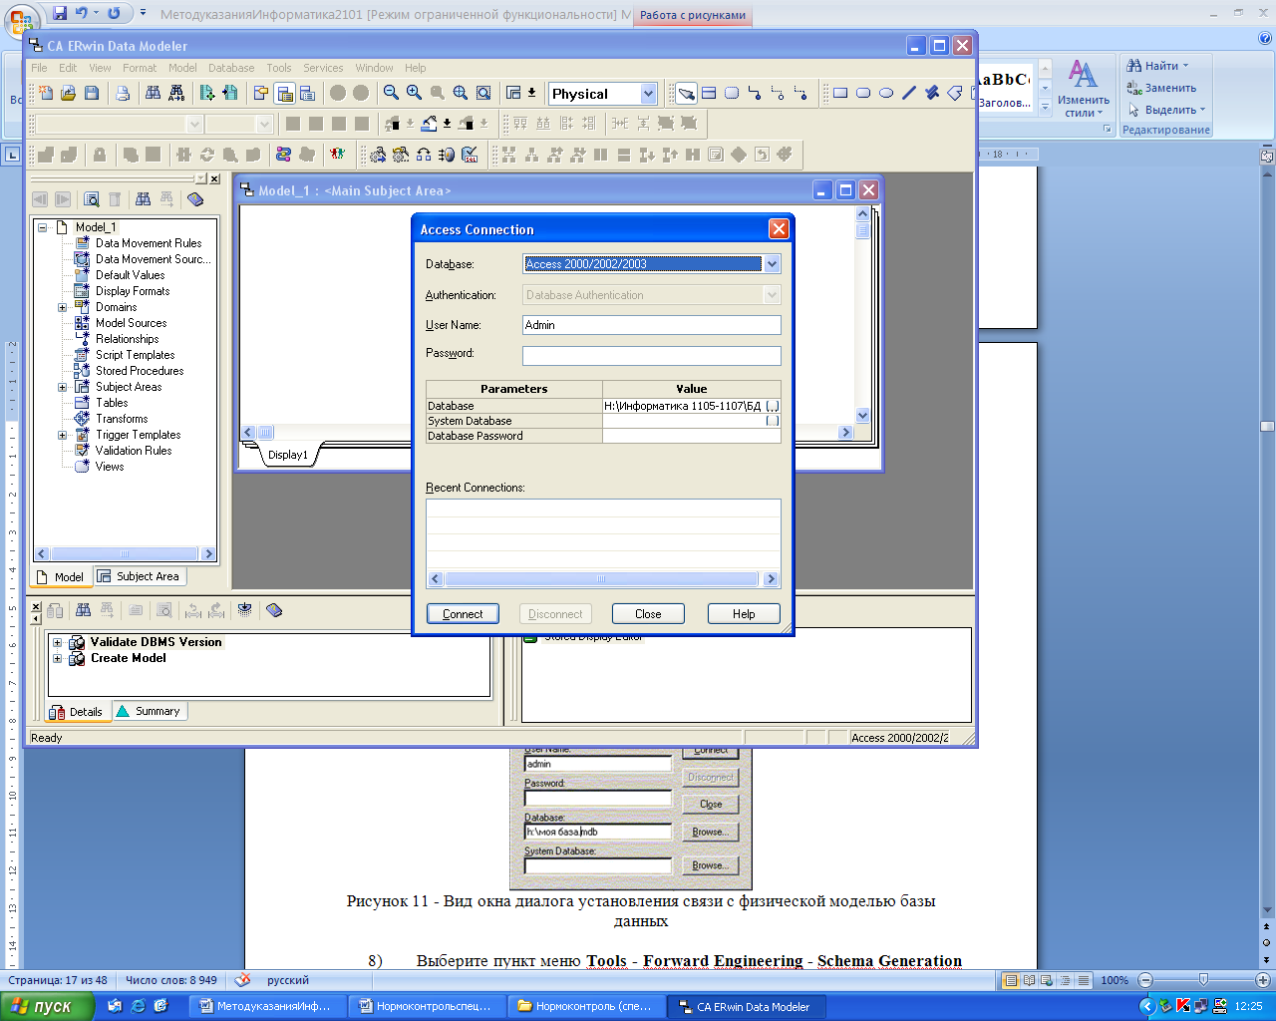The height and width of the screenshot is (1021, 1276).
Task: Click the Save icon in ERwin toolbar
Action: click(x=92, y=93)
